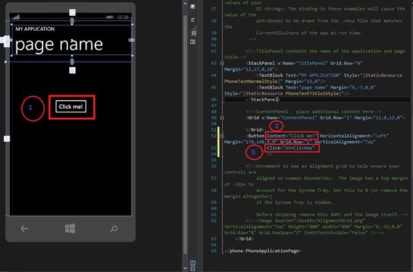The height and width of the screenshot is (272, 413).
Task: Click x:Name="ContentPanel" in the Grid tag
Action: pyautogui.click(x=290, y=118)
